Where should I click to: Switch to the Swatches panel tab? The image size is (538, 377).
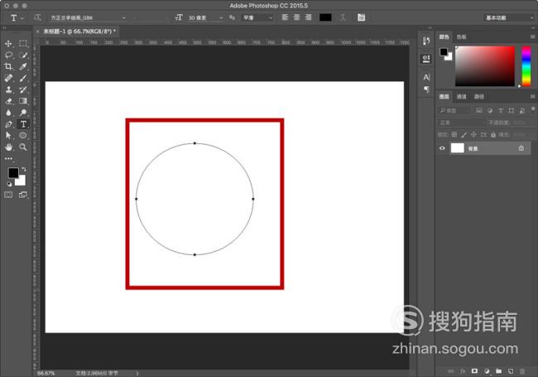tap(462, 36)
